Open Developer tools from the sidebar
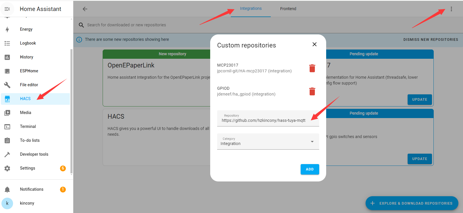Viewport: 463px width, 213px height. (35, 154)
